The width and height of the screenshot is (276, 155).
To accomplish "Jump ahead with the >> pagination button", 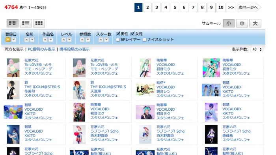I will pos(231,7).
